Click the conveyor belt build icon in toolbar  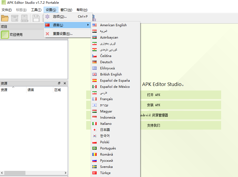(x=25, y=18)
